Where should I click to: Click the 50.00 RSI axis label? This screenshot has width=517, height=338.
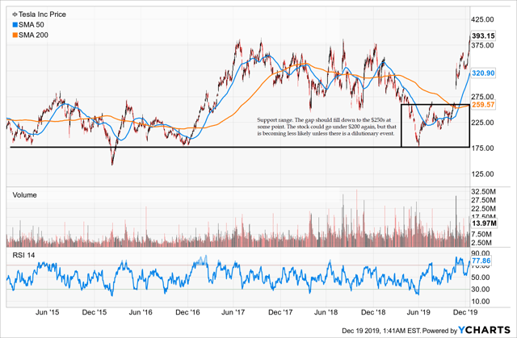pos(481,277)
